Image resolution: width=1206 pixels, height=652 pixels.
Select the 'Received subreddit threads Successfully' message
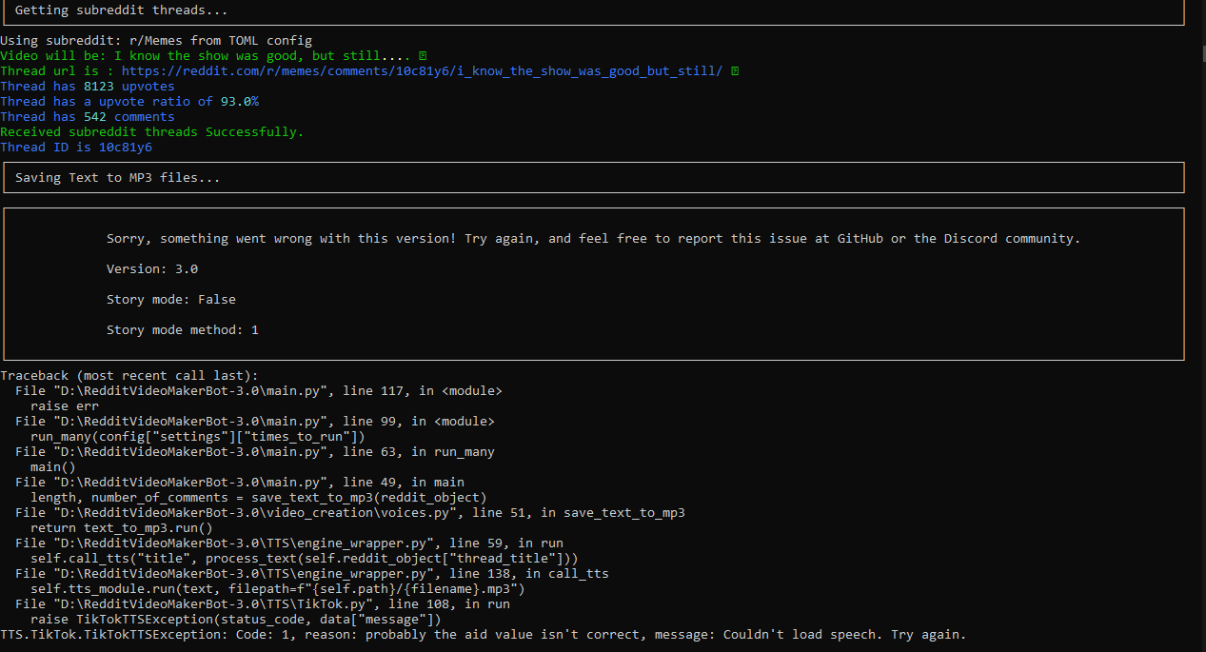[152, 131]
